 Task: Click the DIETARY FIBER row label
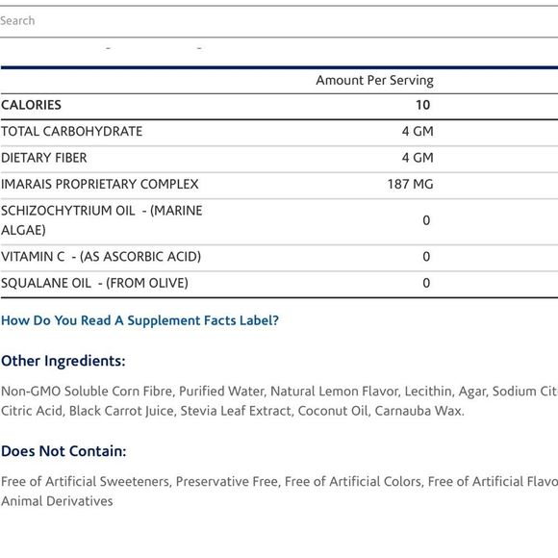pos(44,158)
